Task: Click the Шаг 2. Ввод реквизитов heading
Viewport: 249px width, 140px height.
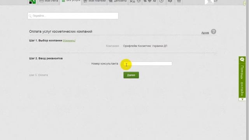Action: pyautogui.click(x=46, y=58)
